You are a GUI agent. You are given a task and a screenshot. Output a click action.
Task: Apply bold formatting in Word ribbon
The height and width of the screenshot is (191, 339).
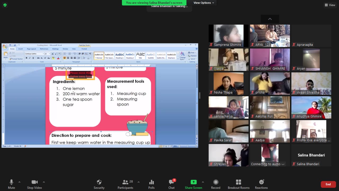tap(26, 58)
